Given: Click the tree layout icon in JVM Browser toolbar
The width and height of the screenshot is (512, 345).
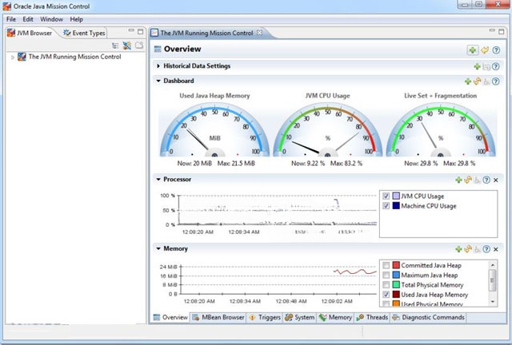Looking at the screenshot, I should tap(115, 46).
